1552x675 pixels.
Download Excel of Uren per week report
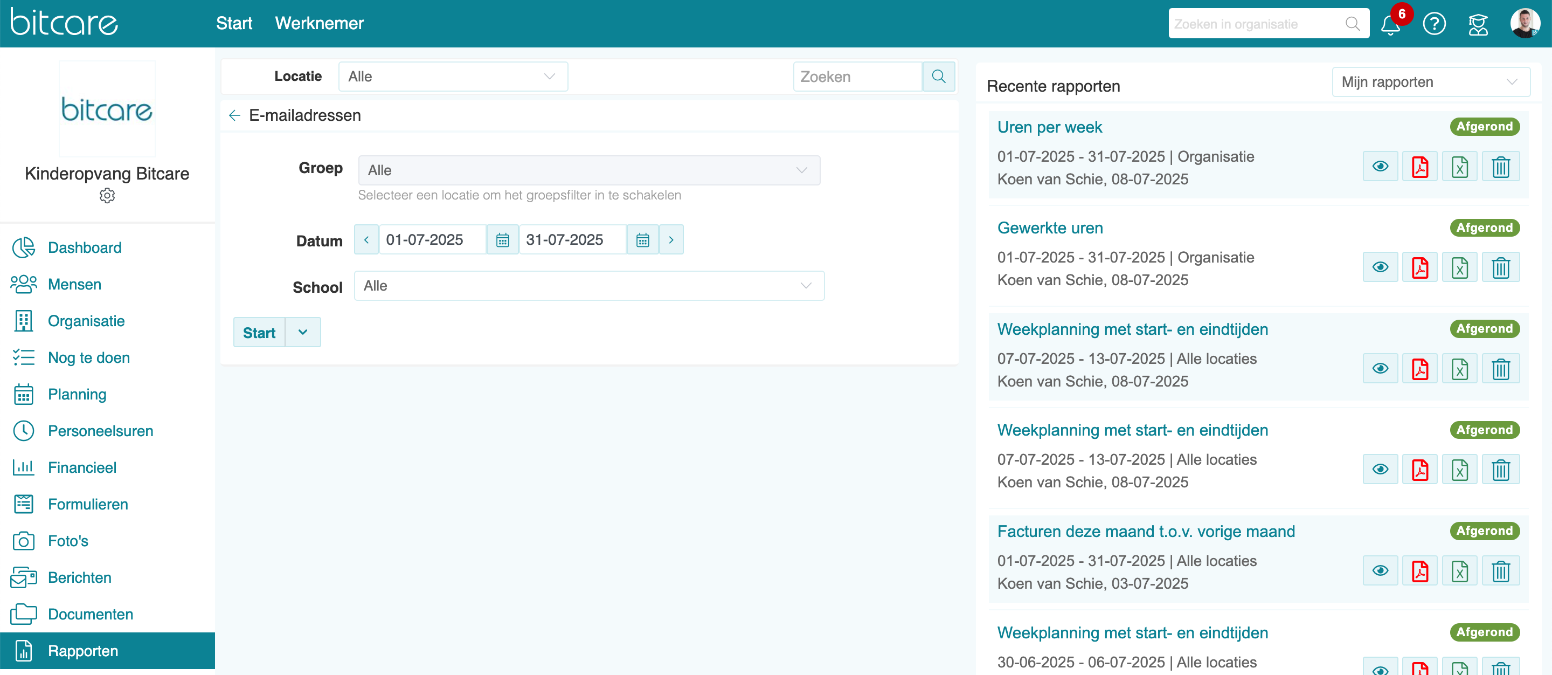tap(1460, 167)
